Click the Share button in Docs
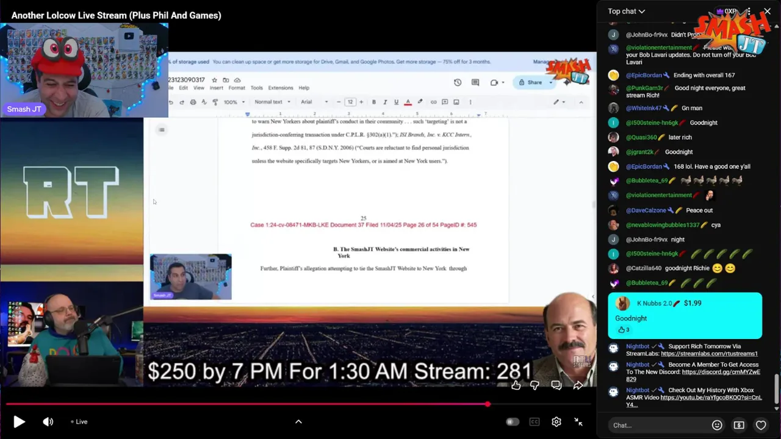The width and height of the screenshot is (781, 439). pos(531,82)
